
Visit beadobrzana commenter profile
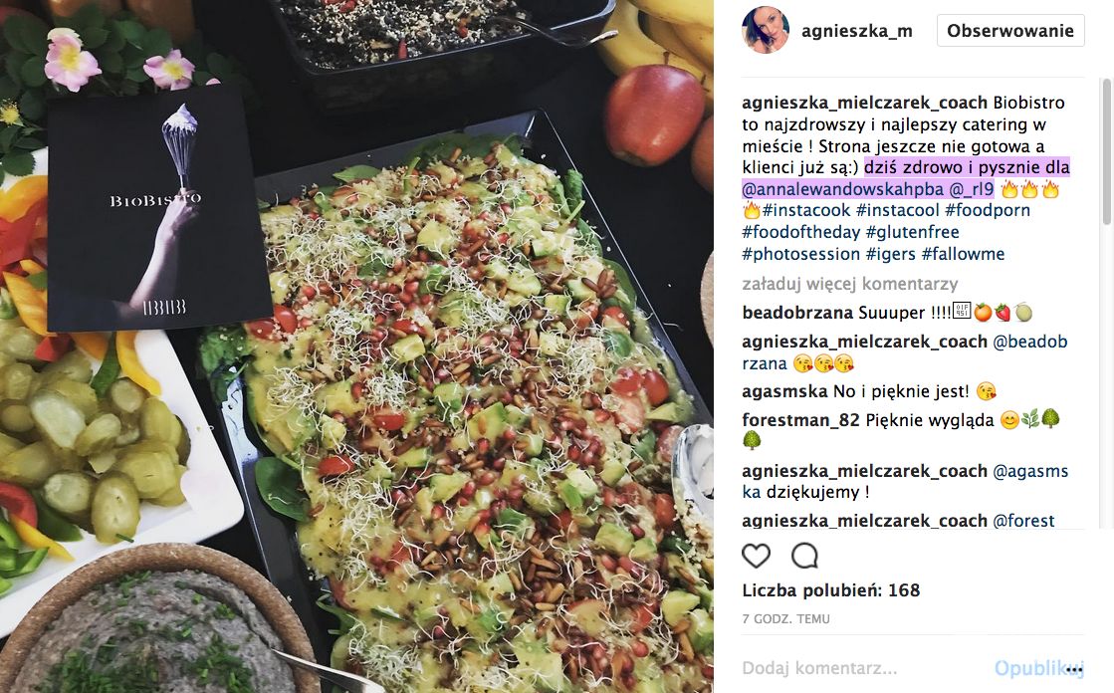pyautogui.click(x=797, y=313)
